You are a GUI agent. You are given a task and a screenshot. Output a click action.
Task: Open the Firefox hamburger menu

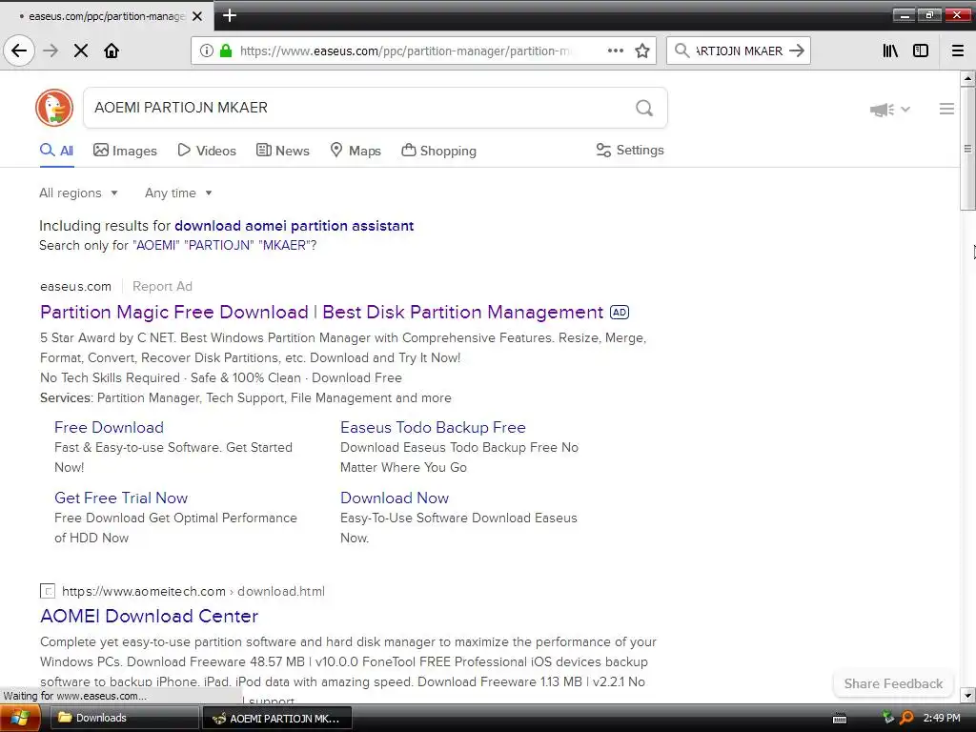tap(958, 51)
